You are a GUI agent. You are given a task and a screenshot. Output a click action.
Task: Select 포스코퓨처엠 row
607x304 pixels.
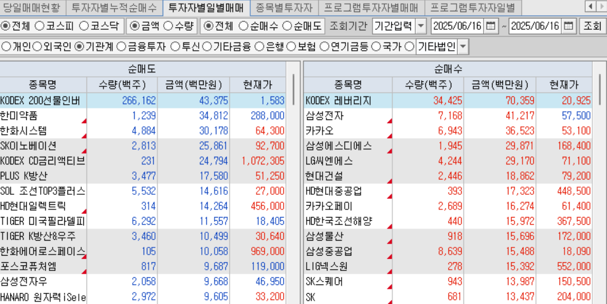click(143, 267)
